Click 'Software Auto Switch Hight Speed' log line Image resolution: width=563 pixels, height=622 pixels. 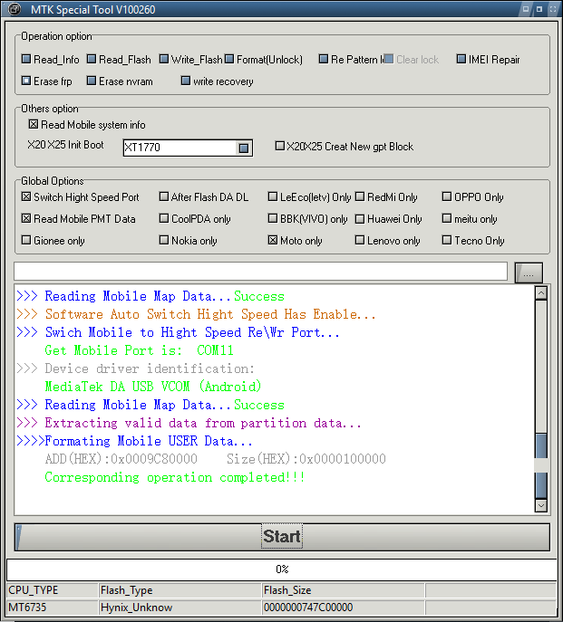[x=196, y=314]
